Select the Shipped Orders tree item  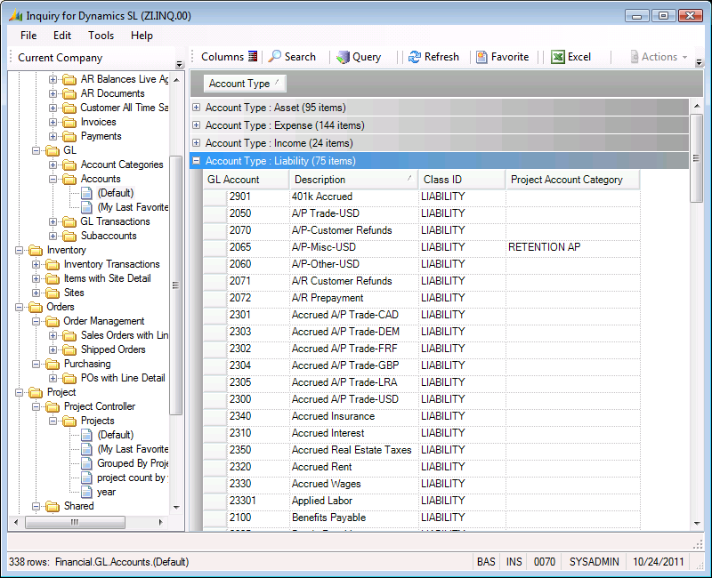(x=113, y=349)
